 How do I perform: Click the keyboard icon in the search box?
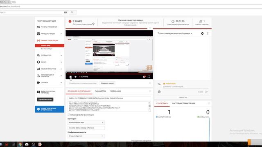[65, 12]
